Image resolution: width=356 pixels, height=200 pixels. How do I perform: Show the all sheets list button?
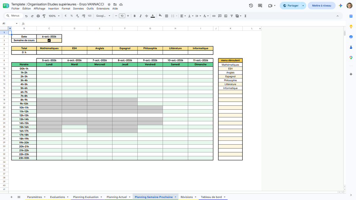19,197
